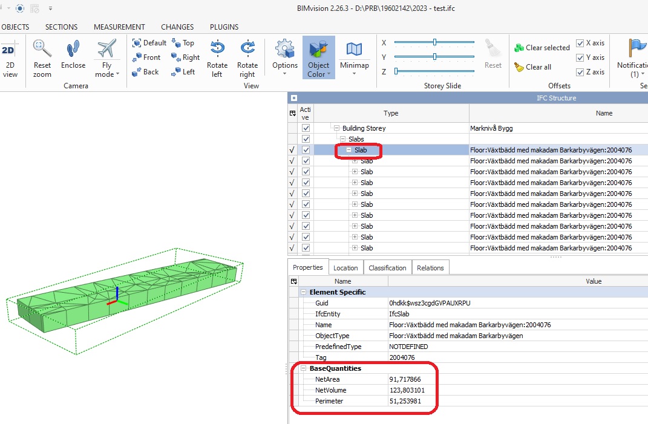This screenshot has height=424, width=648.
Task: Activate the Enclose camera tool
Action: click(73, 57)
